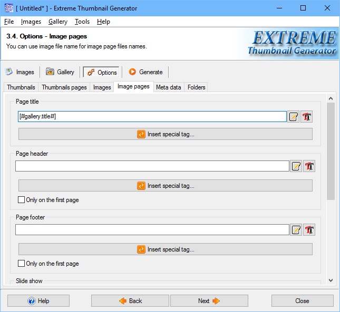This screenshot has height=312, width=340.
Task: Click the scrollbar down arrow
Action: tap(331, 280)
